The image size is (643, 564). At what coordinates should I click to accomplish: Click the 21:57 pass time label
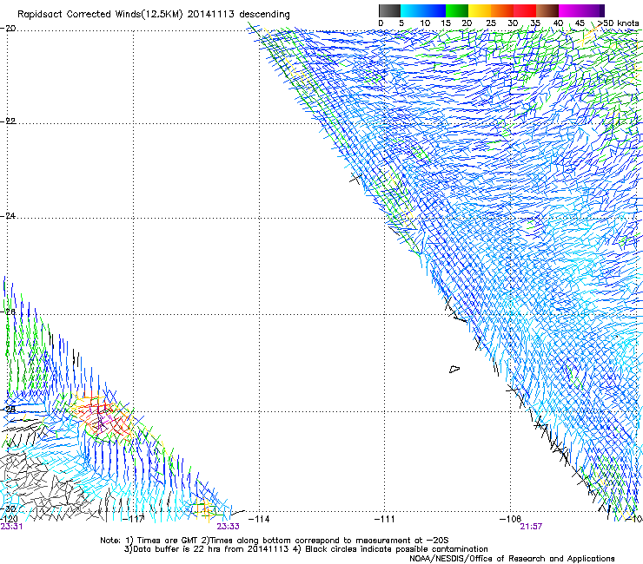point(531,527)
